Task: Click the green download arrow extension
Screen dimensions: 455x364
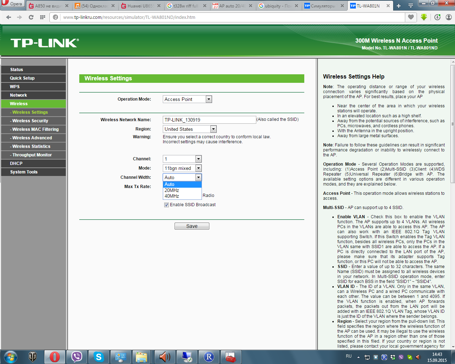Action: [424, 17]
